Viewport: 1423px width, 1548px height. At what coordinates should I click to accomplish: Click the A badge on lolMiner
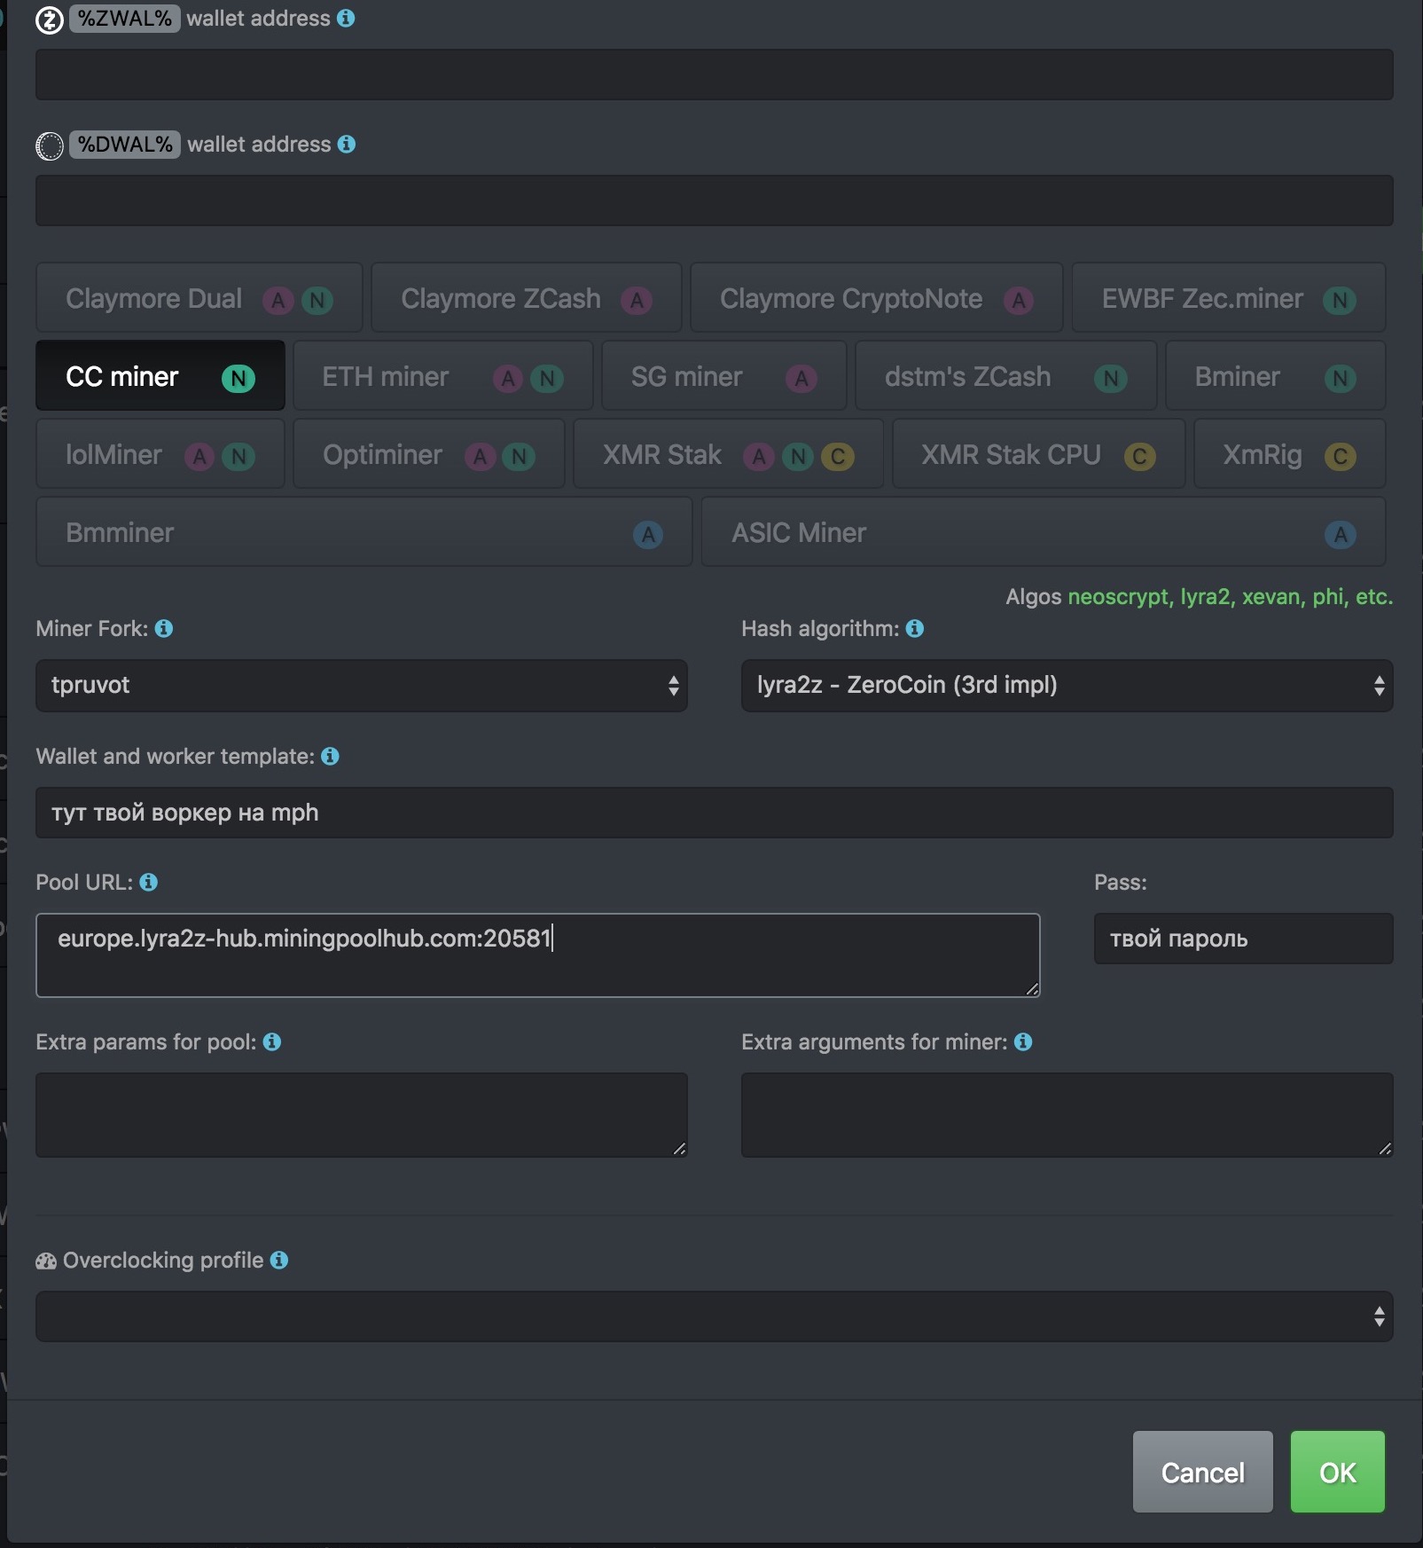[199, 457]
